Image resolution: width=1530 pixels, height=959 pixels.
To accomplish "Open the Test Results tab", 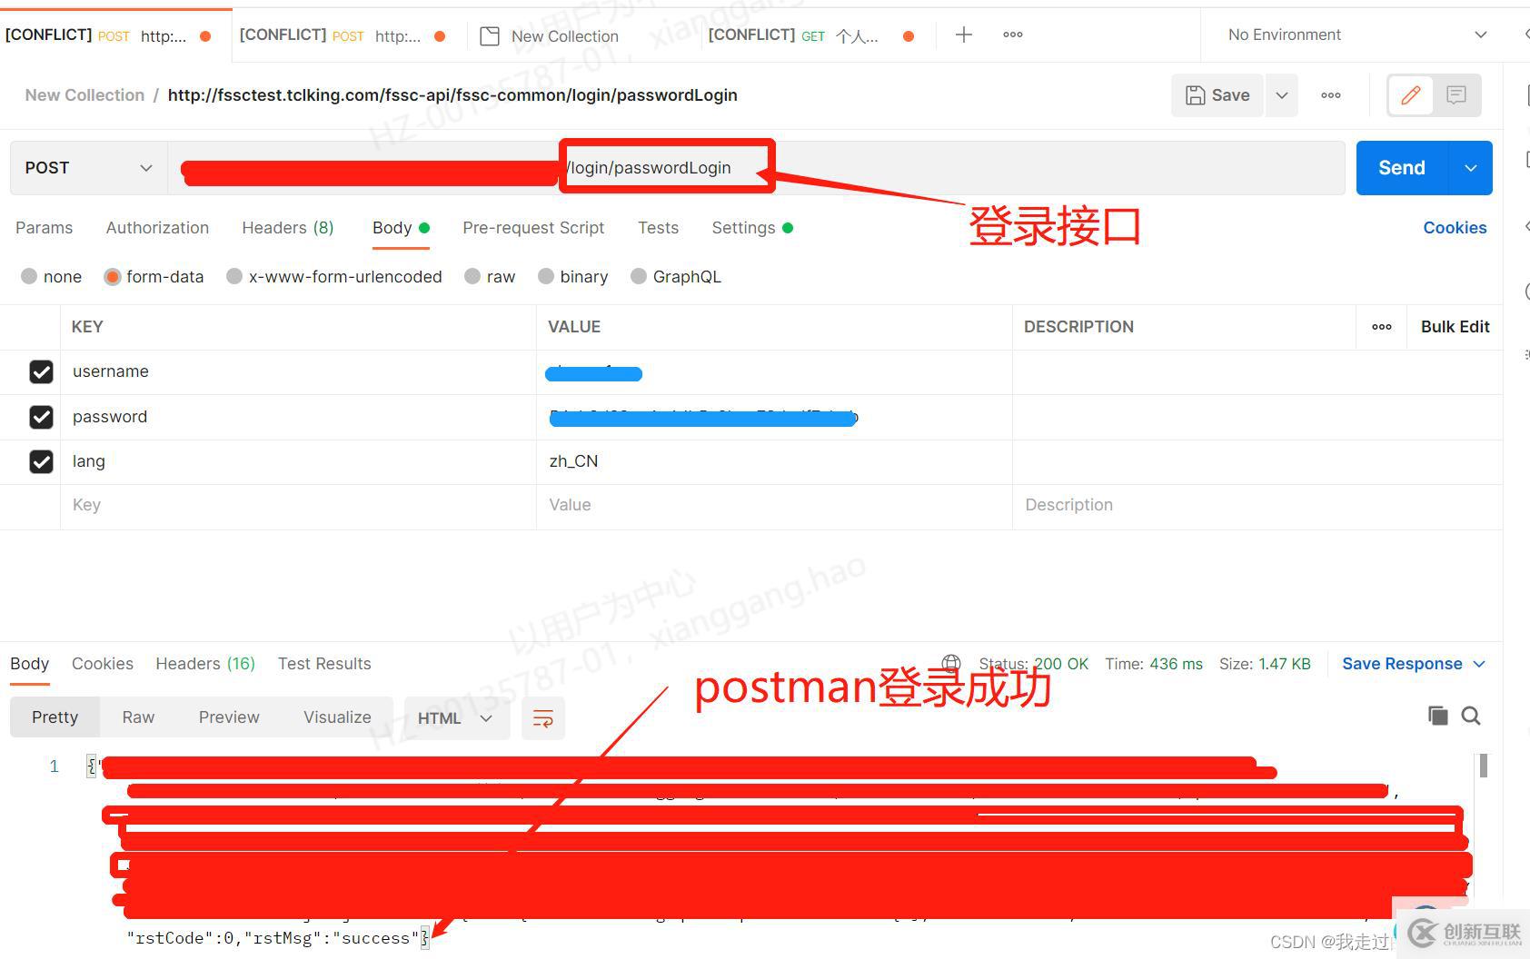I will pos(324,664).
